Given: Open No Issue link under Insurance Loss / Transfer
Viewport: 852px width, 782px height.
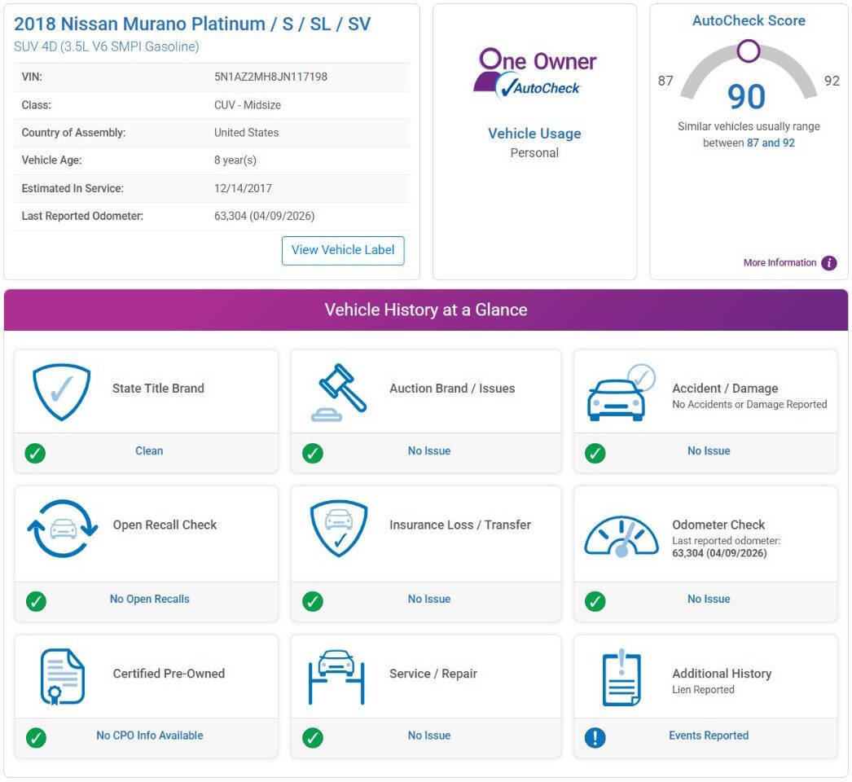Looking at the screenshot, I should [x=429, y=599].
